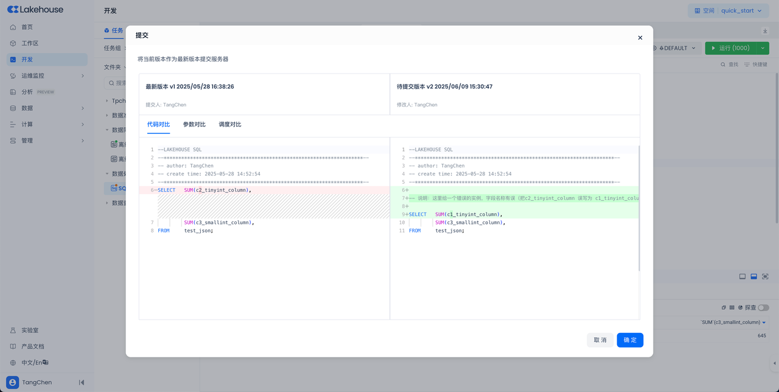The image size is (779, 392).
Task: Collapse the sidebar with the collapse icon
Action: point(82,382)
